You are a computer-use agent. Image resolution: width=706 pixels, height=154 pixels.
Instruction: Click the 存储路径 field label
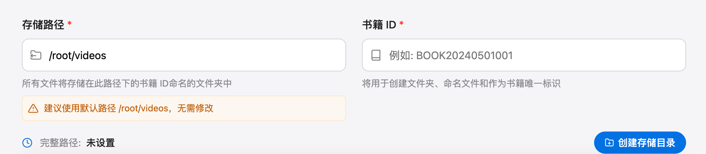tap(43, 25)
